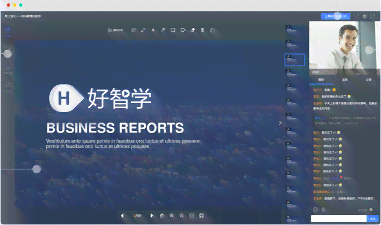The image size is (381, 225).
Task: Focus the chat message input field
Action: coord(339,219)
